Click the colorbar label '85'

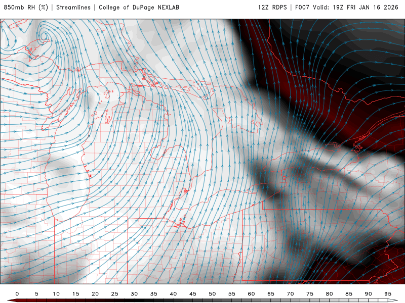[x=349, y=294]
